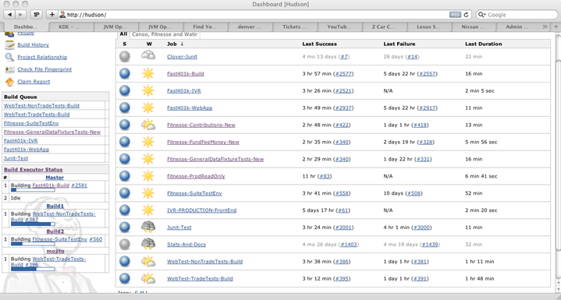Image resolution: width=561 pixels, height=300 pixels.
Task: Click the storm cloud icon for Stats-And-Docs
Action: point(147,245)
